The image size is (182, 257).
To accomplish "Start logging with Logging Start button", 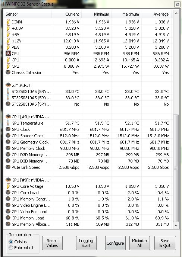I will (86, 243).
